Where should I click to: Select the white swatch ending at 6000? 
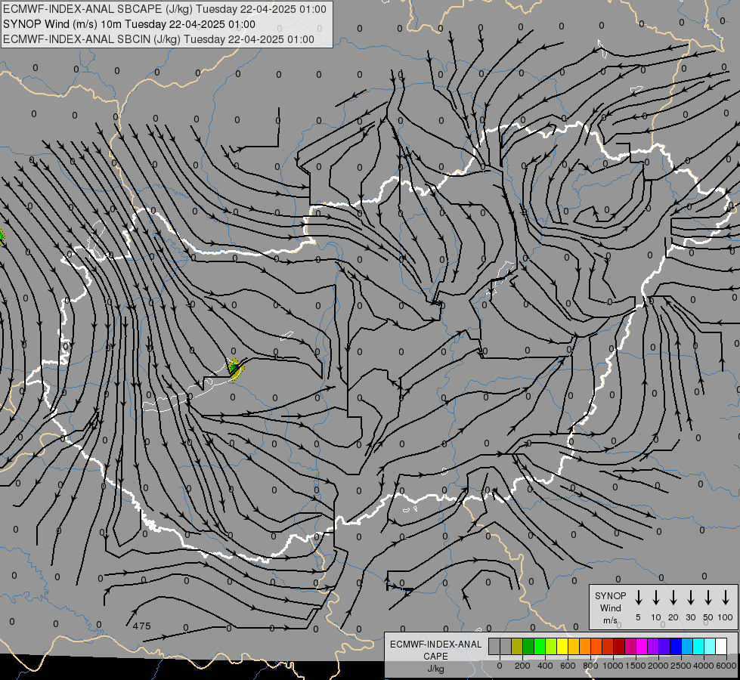[721, 646]
